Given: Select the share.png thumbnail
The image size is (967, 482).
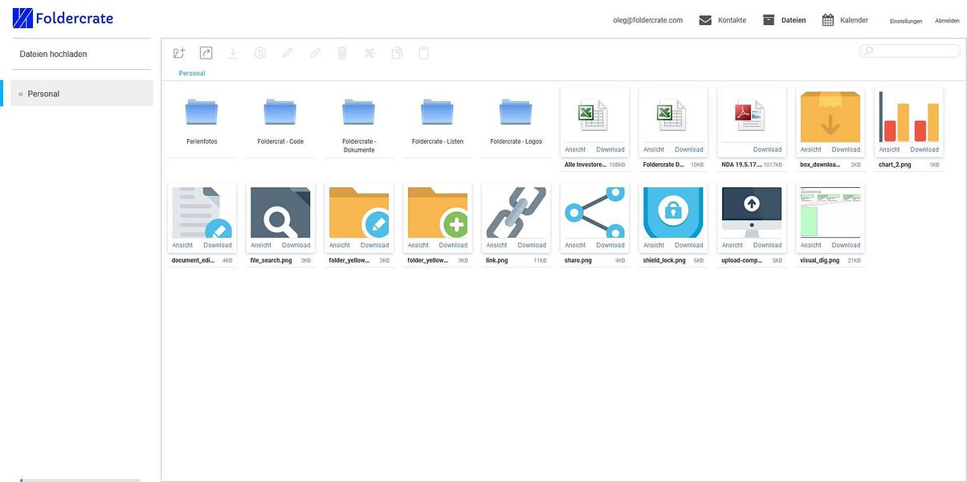Looking at the screenshot, I should (x=594, y=213).
